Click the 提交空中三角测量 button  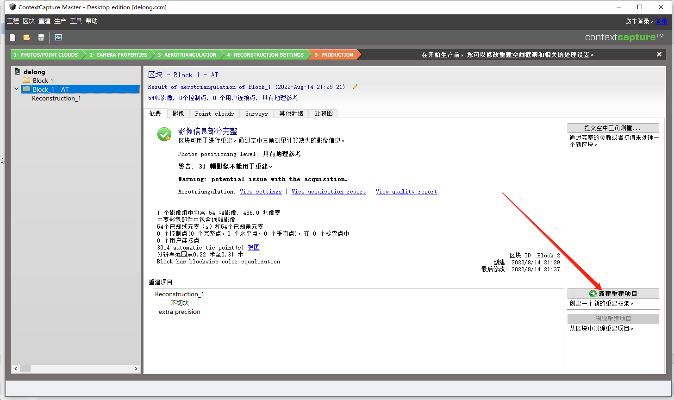click(x=613, y=128)
